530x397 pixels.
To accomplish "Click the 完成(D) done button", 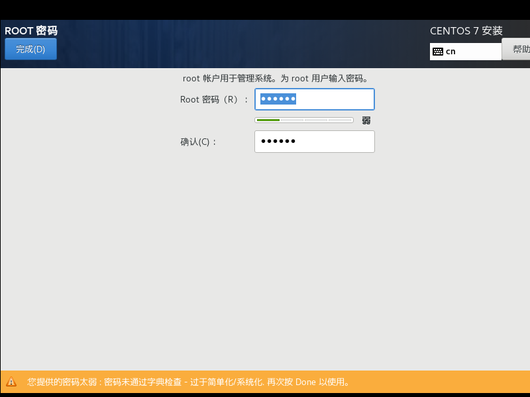I will point(30,49).
